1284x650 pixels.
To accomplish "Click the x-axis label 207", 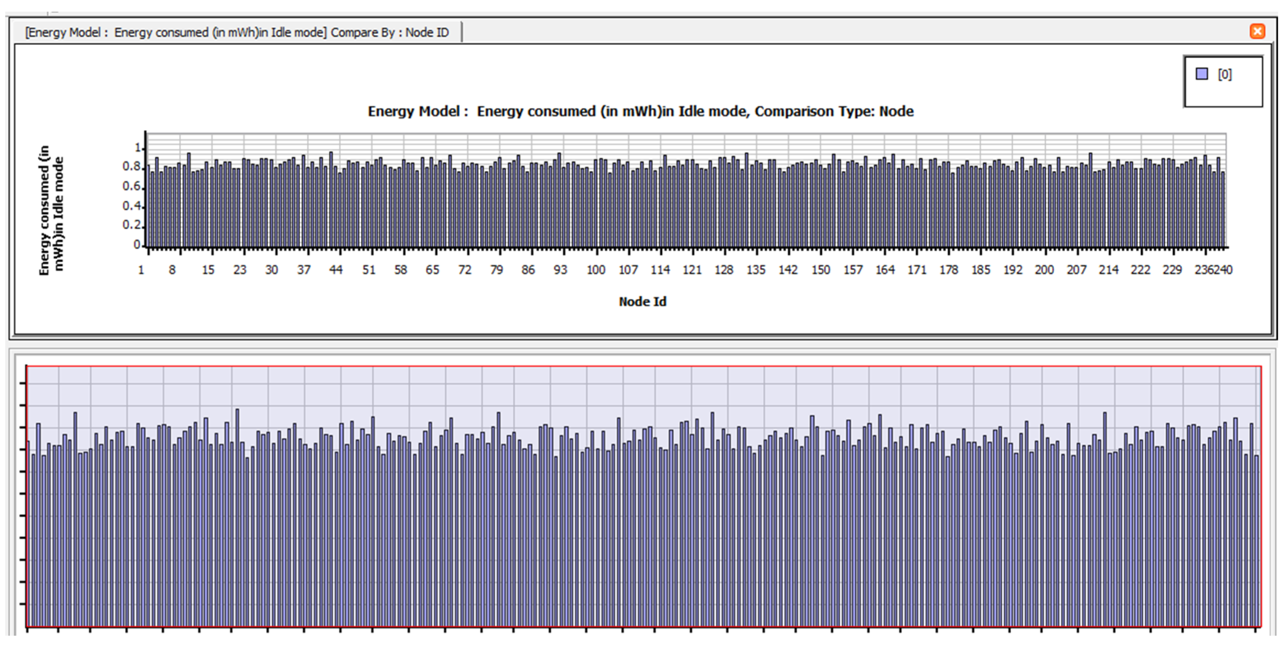I will click(x=1076, y=270).
